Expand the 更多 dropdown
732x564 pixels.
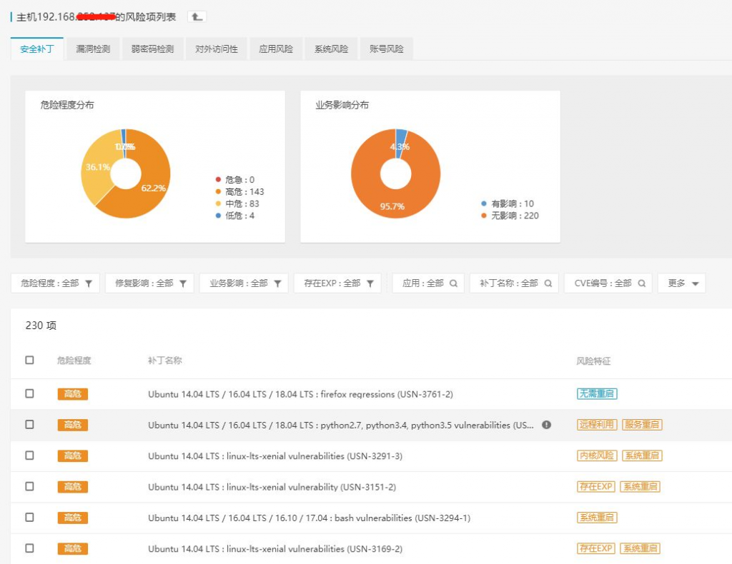(x=682, y=283)
